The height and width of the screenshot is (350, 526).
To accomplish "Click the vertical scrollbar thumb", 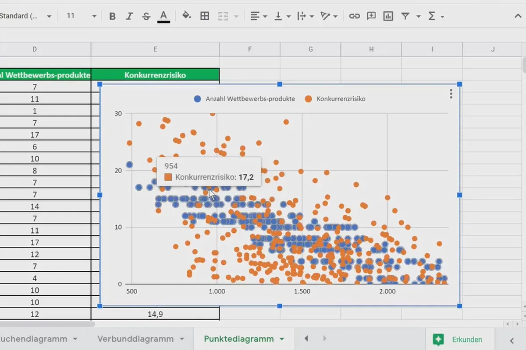I will tap(524, 65).
